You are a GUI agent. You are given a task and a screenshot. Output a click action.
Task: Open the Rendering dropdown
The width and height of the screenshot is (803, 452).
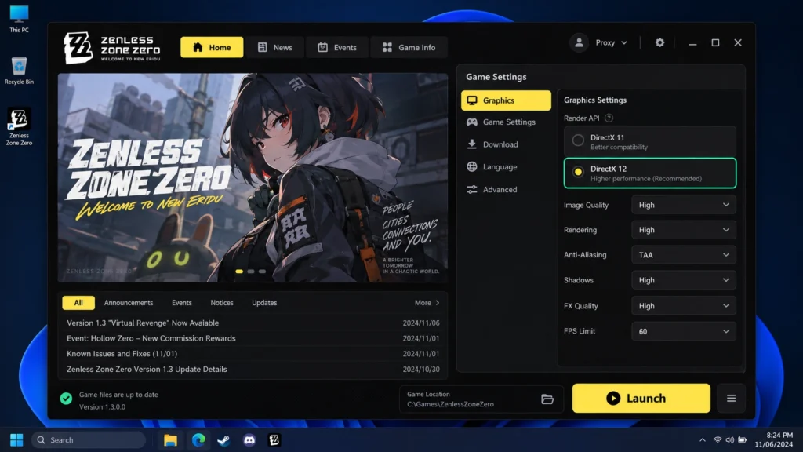coord(684,230)
